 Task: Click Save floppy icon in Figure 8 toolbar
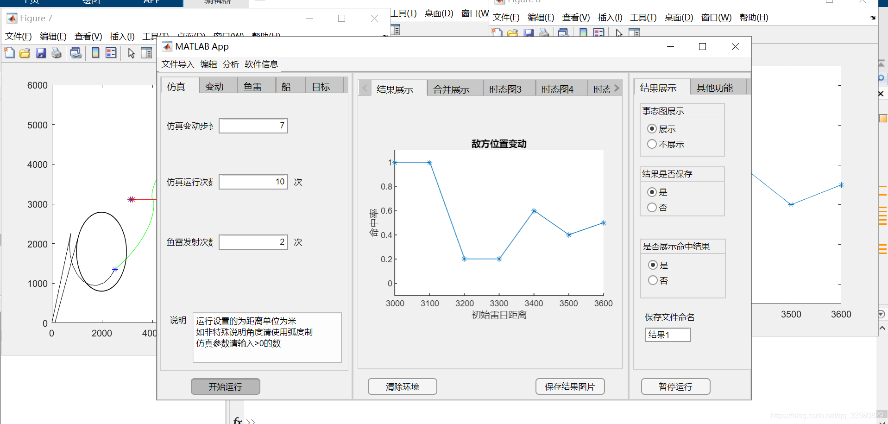[529, 33]
